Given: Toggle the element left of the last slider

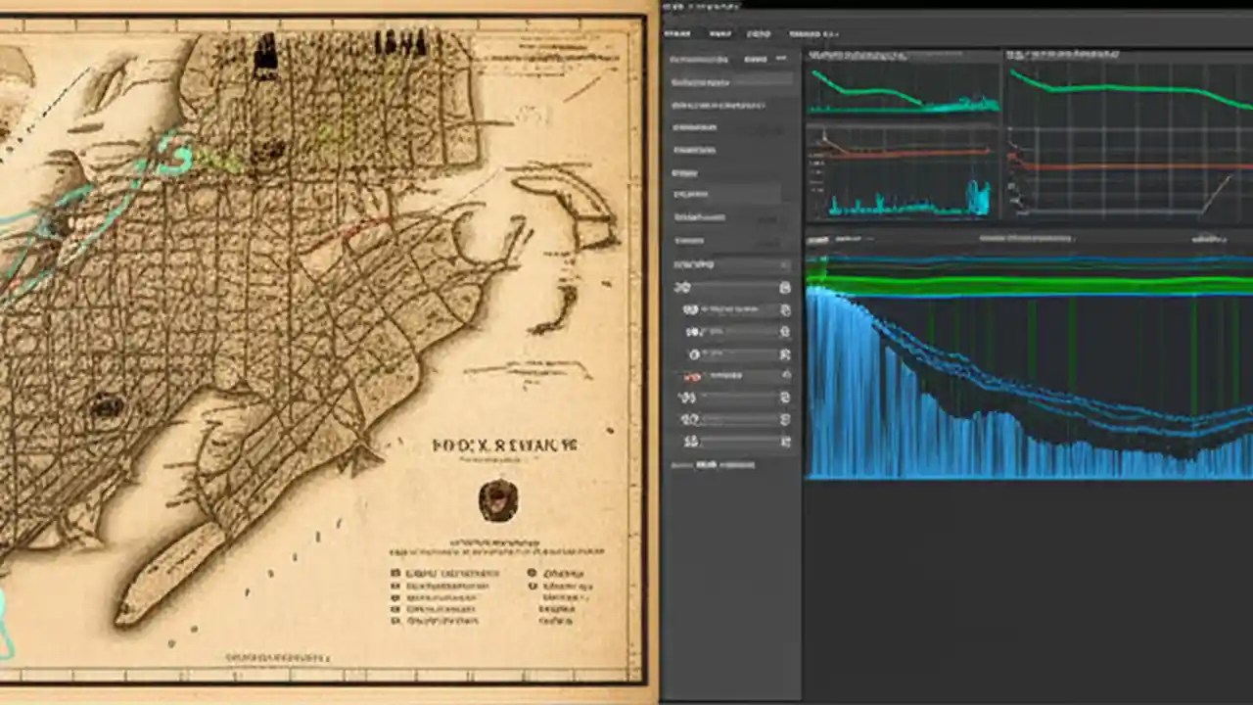Looking at the screenshot, I should tap(688, 441).
